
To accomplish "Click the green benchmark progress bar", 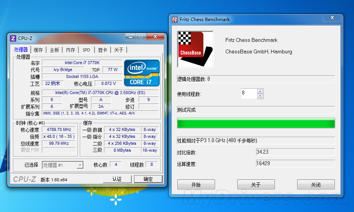I will click(x=256, y=123).
